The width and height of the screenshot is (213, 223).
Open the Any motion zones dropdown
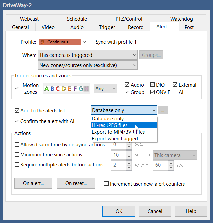pyautogui.click(x=105, y=89)
